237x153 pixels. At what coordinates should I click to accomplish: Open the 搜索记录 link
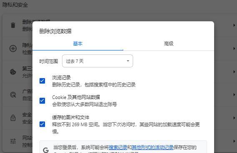pyautogui.click(x=118, y=147)
